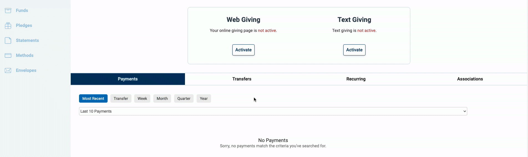Viewport: 528px width, 157px height.
Task: Click the Statements document icon
Action: click(x=8, y=40)
